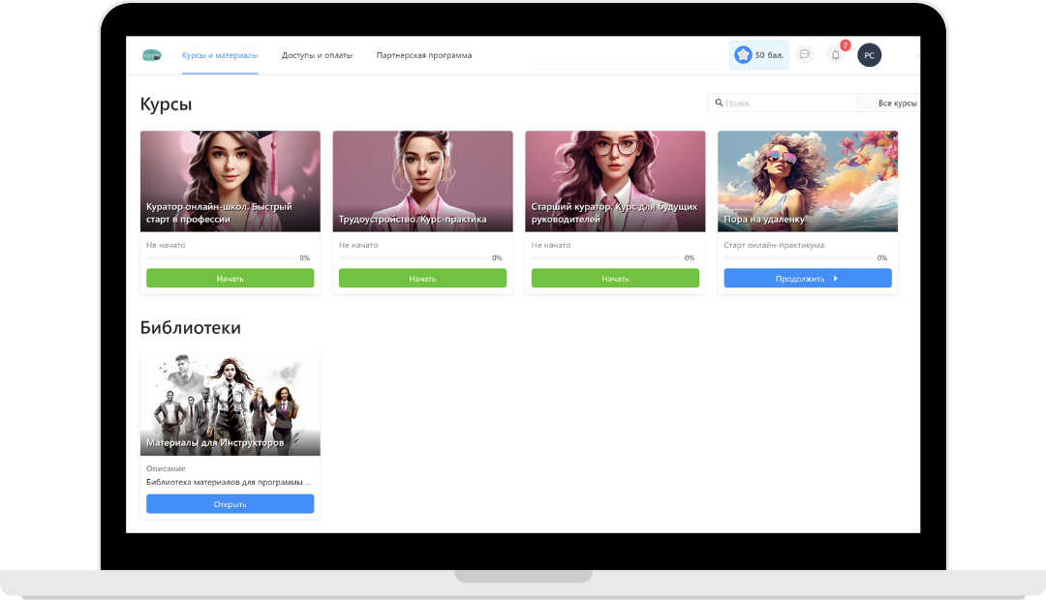Open the Доступы и оплаты tab
The height and width of the screenshot is (600, 1046).
(317, 55)
